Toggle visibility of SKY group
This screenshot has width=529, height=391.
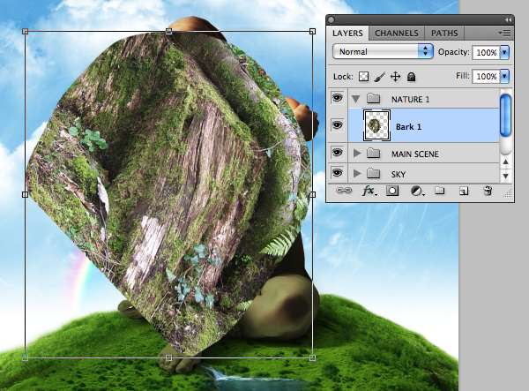(x=337, y=173)
